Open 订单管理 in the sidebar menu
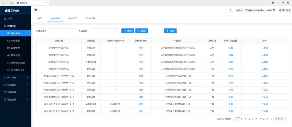The height and width of the screenshot is (127, 292). point(15,48)
